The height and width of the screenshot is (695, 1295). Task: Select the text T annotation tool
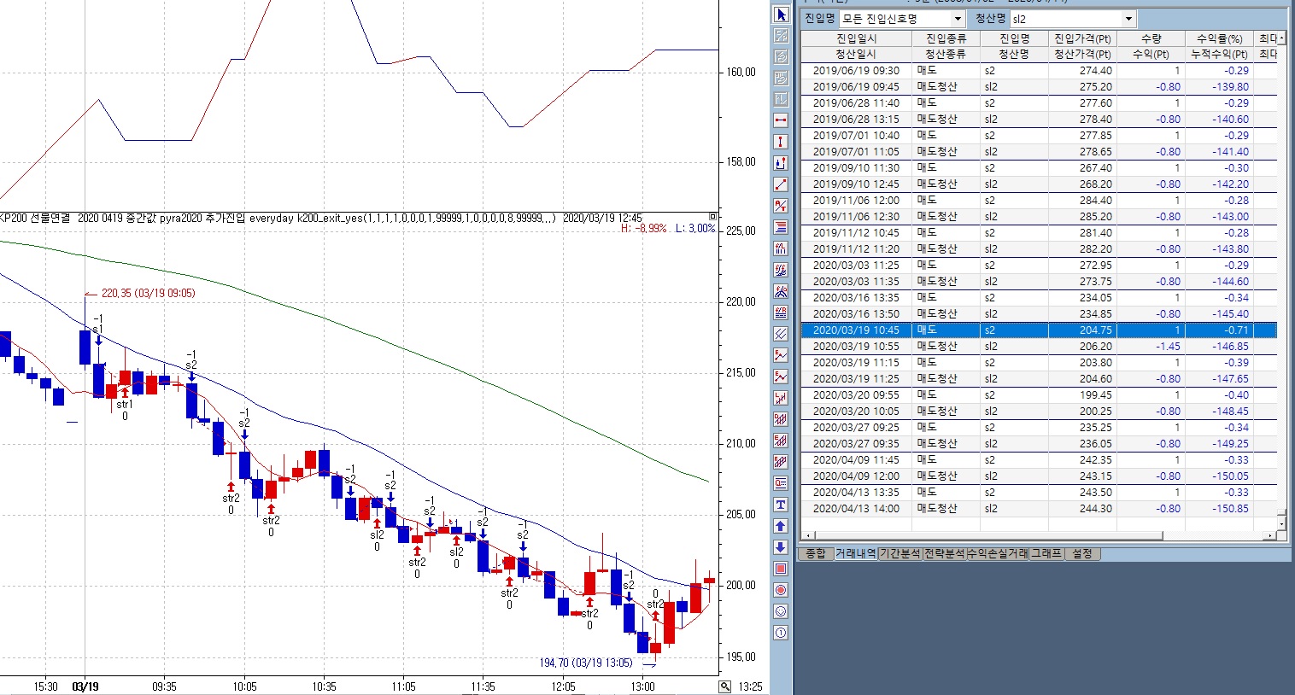pyautogui.click(x=781, y=505)
